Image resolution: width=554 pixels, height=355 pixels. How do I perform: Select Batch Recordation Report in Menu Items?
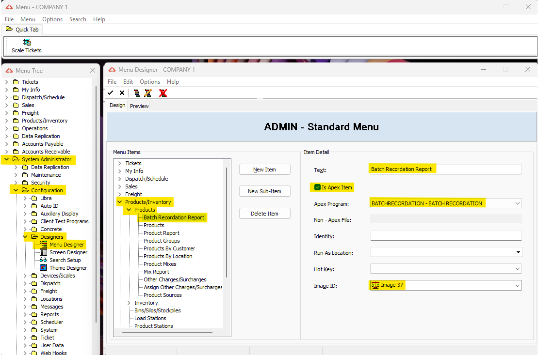pyautogui.click(x=174, y=217)
